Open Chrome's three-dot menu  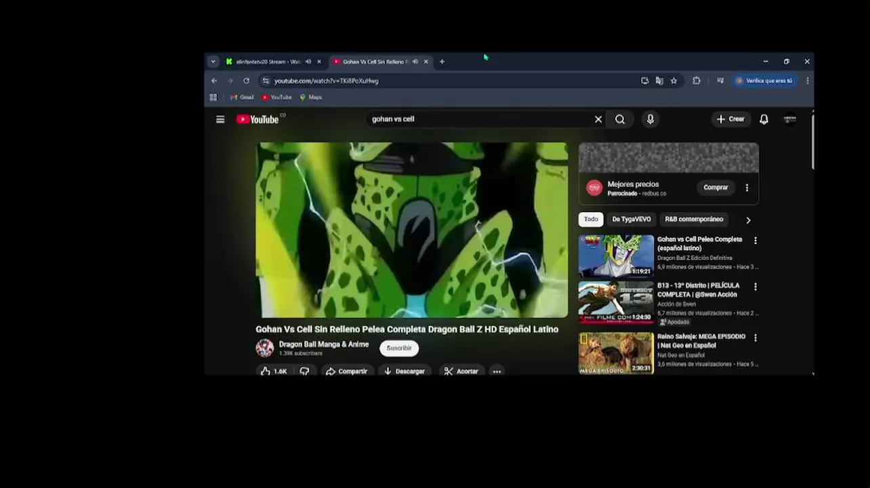[x=807, y=81]
